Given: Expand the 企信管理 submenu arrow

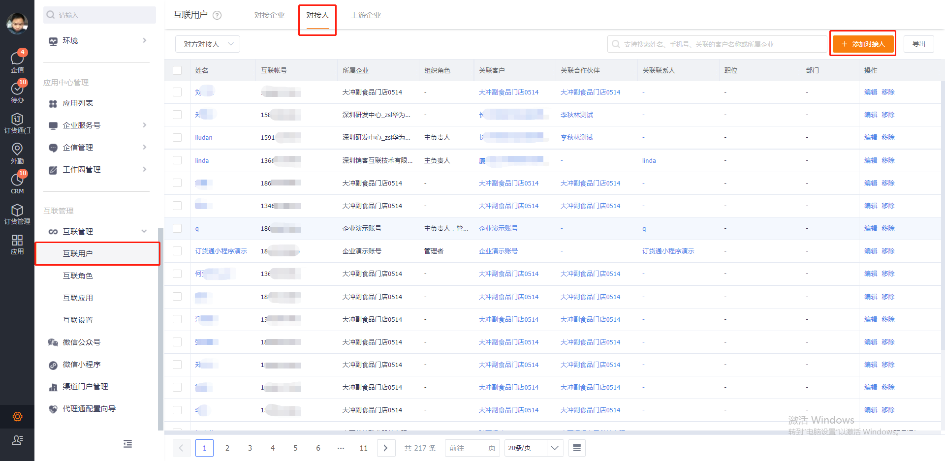Looking at the screenshot, I should (x=144, y=147).
